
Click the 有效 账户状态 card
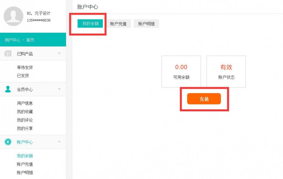pyautogui.click(x=226, y=71)
